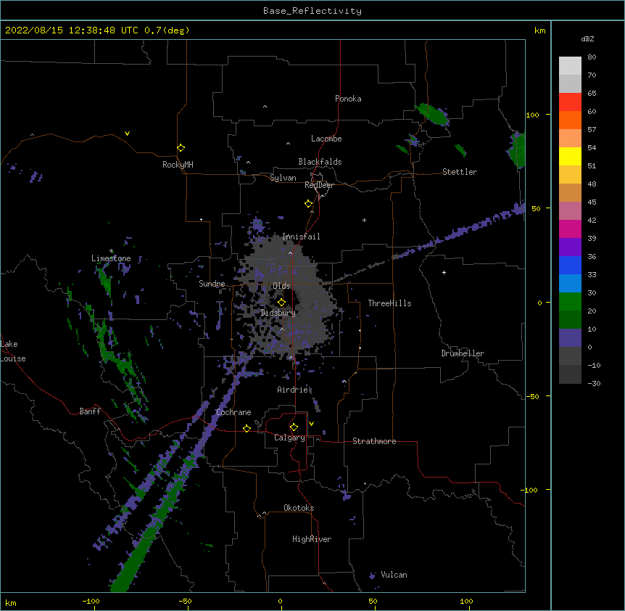Click the 100 tick label on right axis
Screen dimensions: 625x611
pos(532,115)
